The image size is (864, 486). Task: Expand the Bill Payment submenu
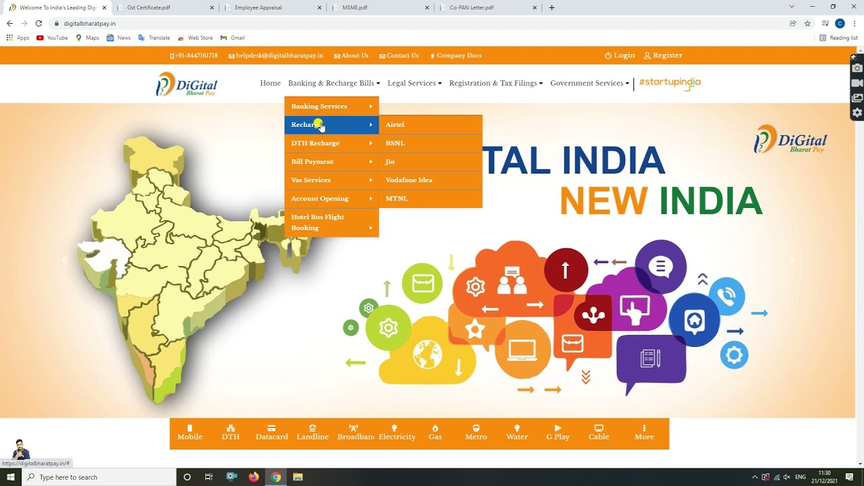pos(331,161)
